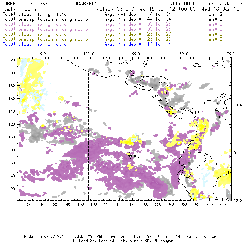Select the black "Total cloud mixing ratio" legend line
This screenshot has height=244, width=244.
[35, 14]
